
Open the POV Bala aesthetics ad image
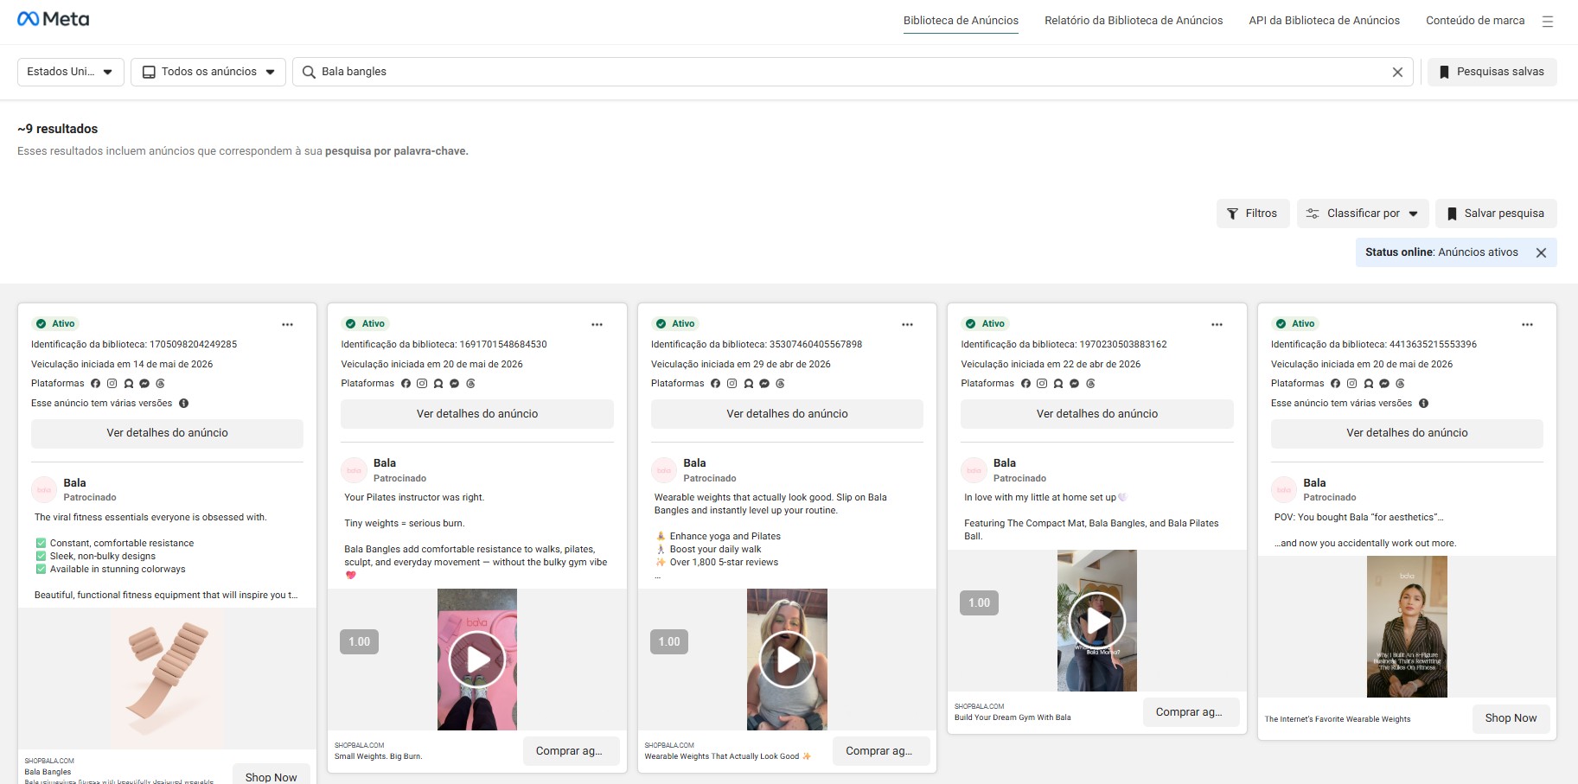(1407, 627)
